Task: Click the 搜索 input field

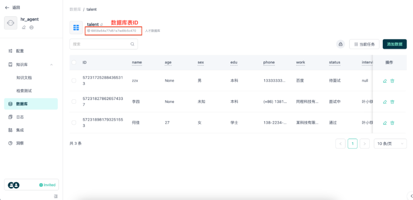Action: (104, 44)
